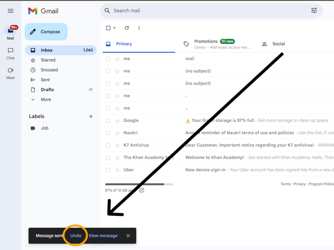Image resolution: width=334 pixels, height=250 pixels.
Task: Click the Gmail logo
Action: (x=43, y=11)
